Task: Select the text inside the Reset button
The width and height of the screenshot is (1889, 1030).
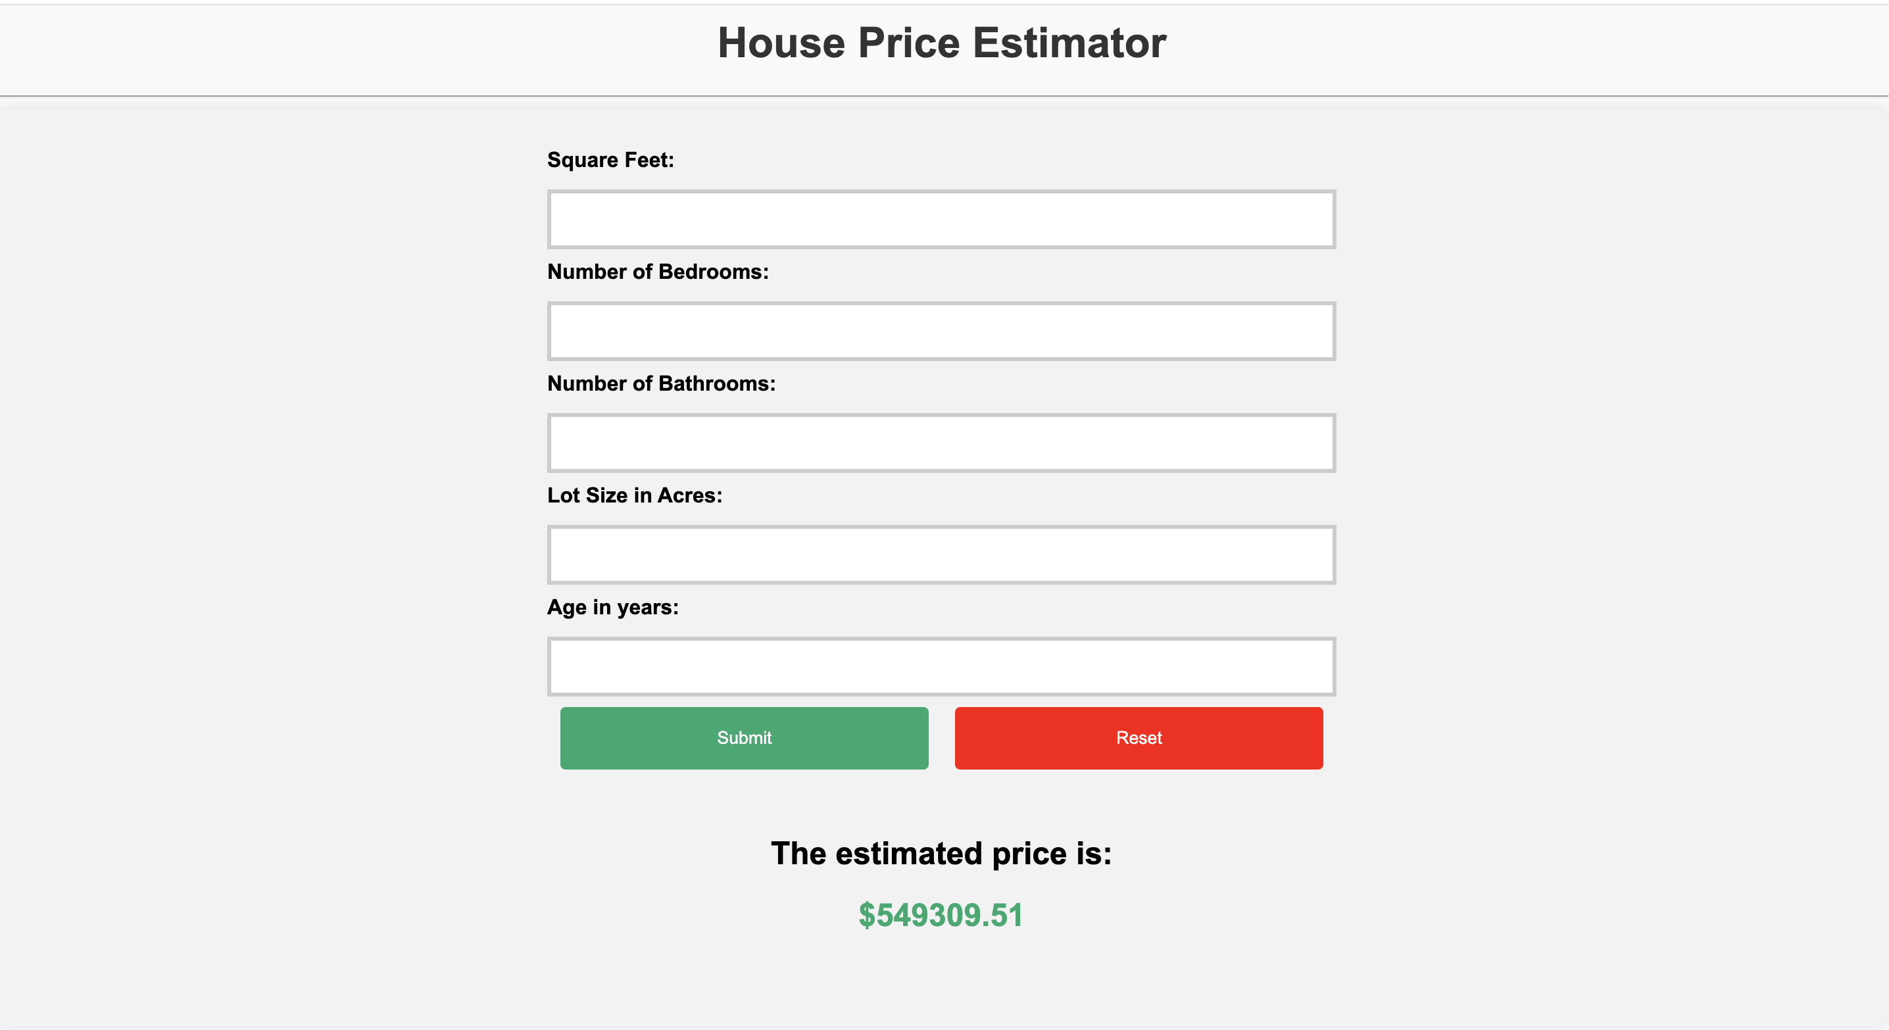Action: click(x=1138, y=738)
